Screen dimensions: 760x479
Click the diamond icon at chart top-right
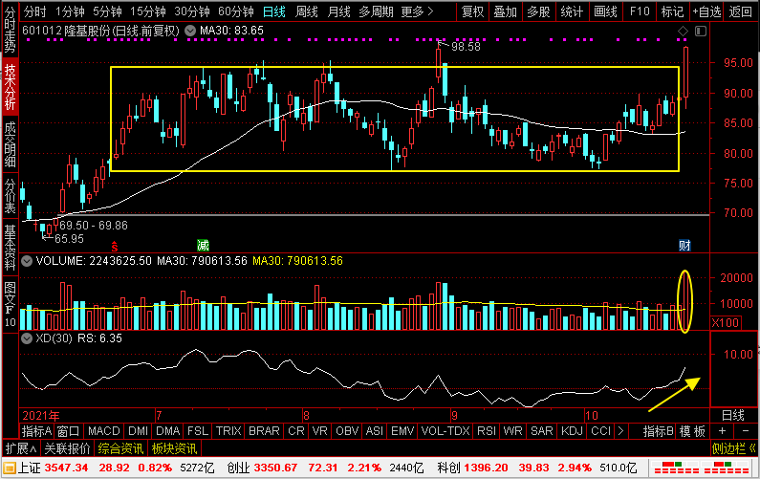[x=683, y=32]
